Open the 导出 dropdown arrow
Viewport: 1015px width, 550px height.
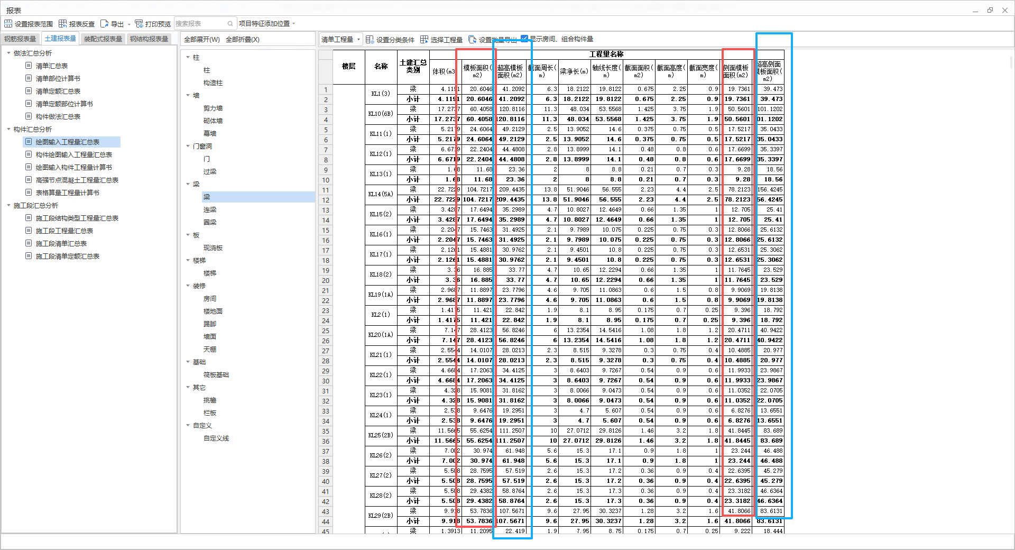tap(129, 24)
